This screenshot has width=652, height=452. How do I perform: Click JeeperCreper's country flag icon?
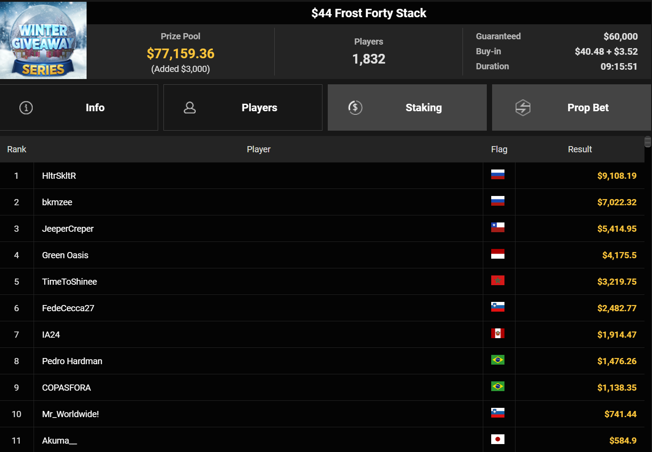click(x=497, y=228)
